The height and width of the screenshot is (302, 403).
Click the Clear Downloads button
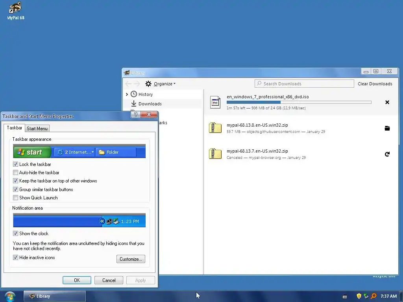coord(375,84)
